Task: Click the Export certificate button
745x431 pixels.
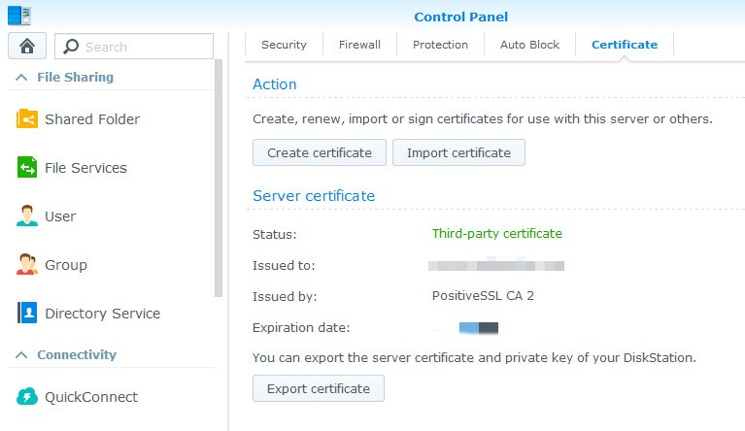Action: pyautogui.click(x=319, y=388)
